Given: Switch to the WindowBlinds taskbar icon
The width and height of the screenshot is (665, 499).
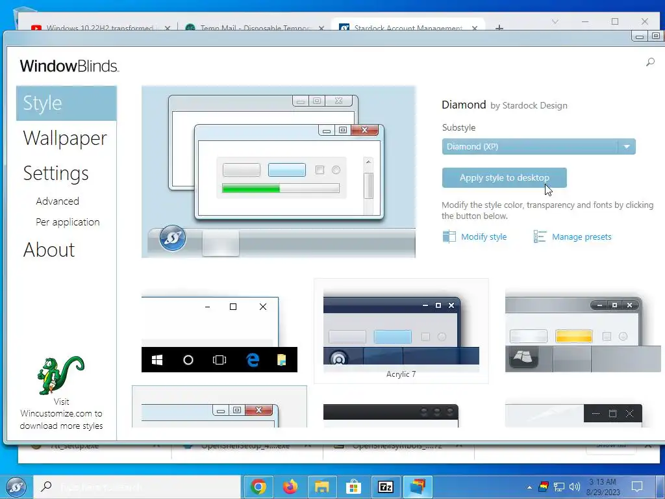Looking at the screenshot, I should pos(418,487).
